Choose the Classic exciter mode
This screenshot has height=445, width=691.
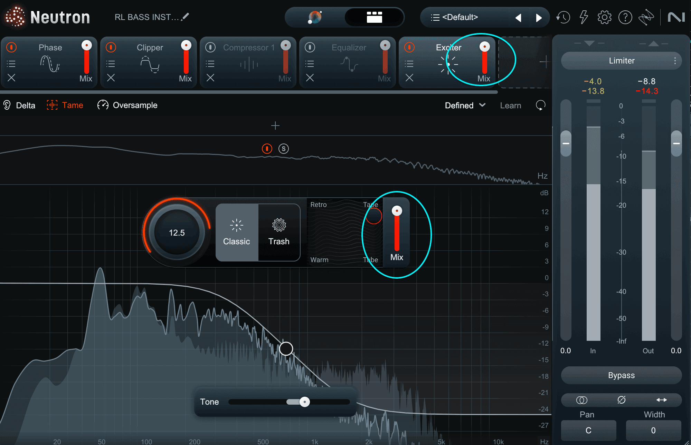point(237,233)
